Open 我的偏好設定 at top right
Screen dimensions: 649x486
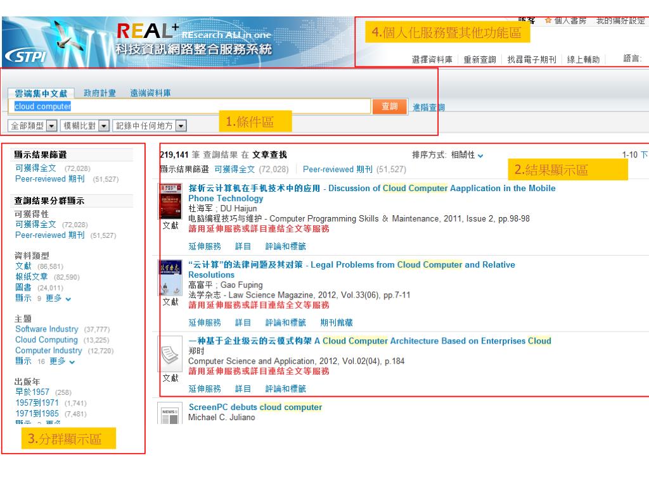(620, 20)
